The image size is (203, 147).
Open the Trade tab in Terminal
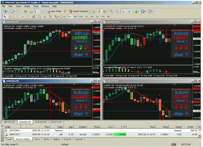[9, 139]
